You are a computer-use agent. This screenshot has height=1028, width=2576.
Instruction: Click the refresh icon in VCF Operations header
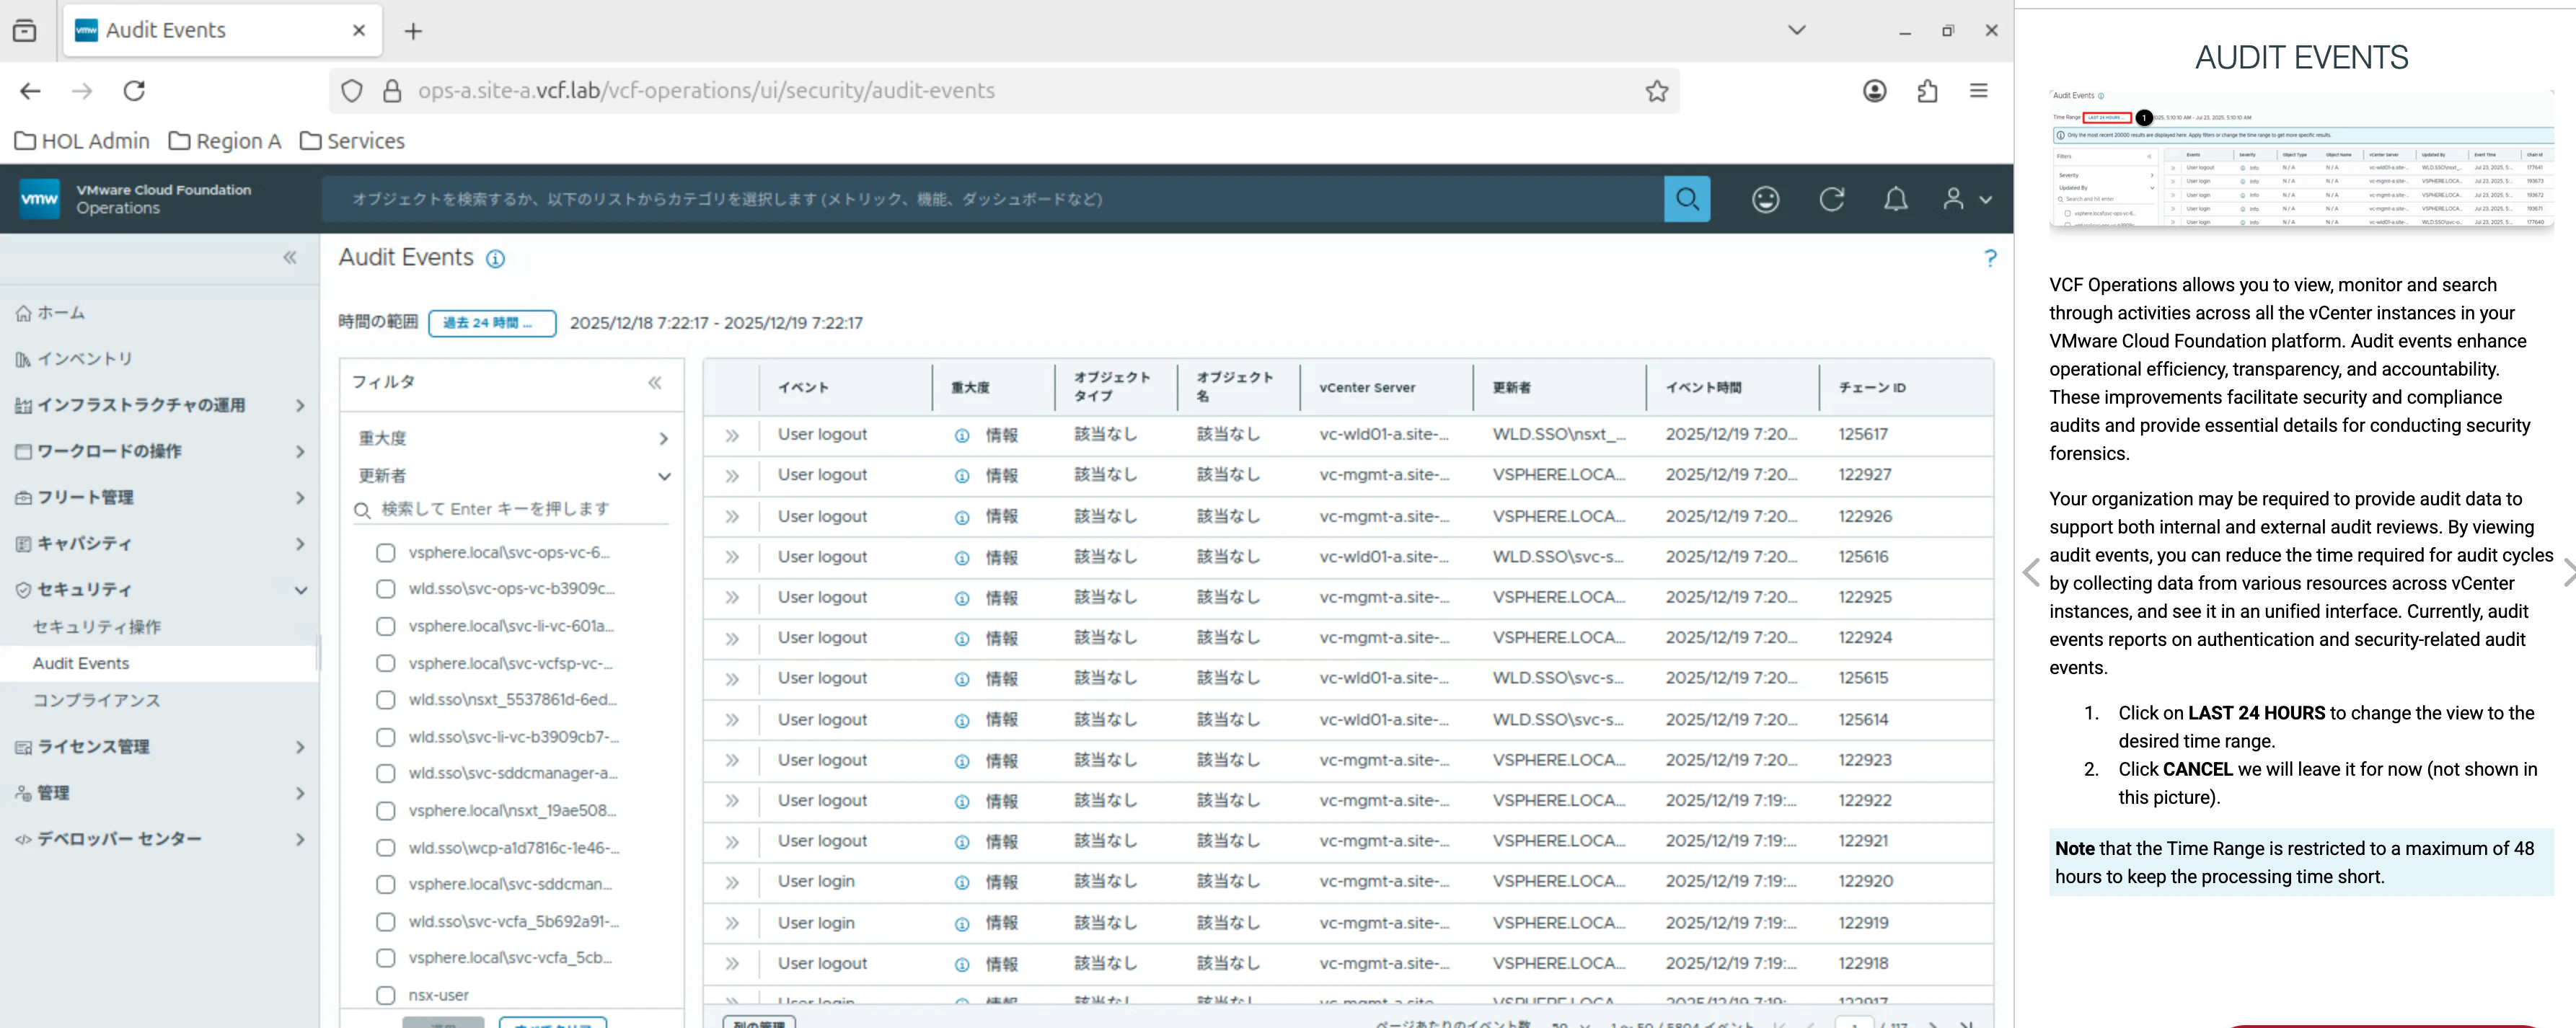pyautogui.click(x=1831, y=199)
